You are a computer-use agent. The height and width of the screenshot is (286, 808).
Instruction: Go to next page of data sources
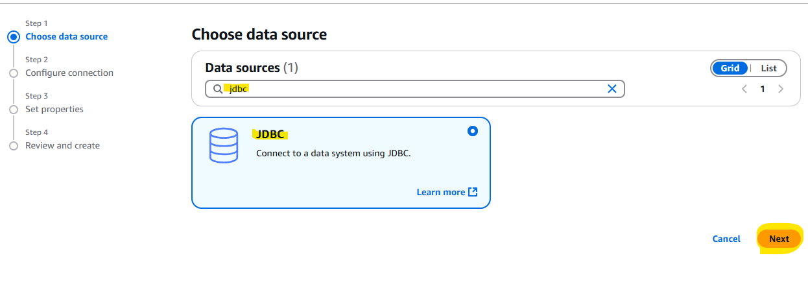[781, 89]
